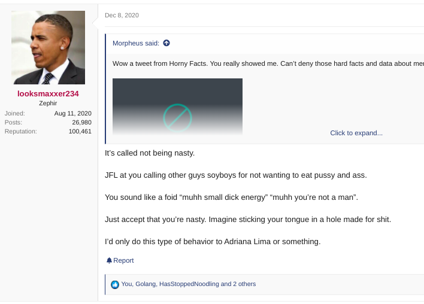Expand the quote via "Click to expand..."
The height and width of the screenshot is (304, 424).
point(356,133)
